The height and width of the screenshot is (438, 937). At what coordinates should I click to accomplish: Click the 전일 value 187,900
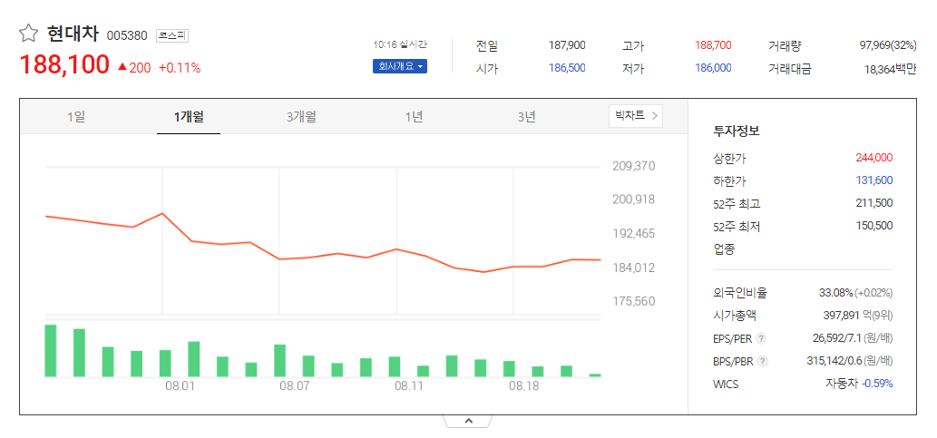[567, 45]
